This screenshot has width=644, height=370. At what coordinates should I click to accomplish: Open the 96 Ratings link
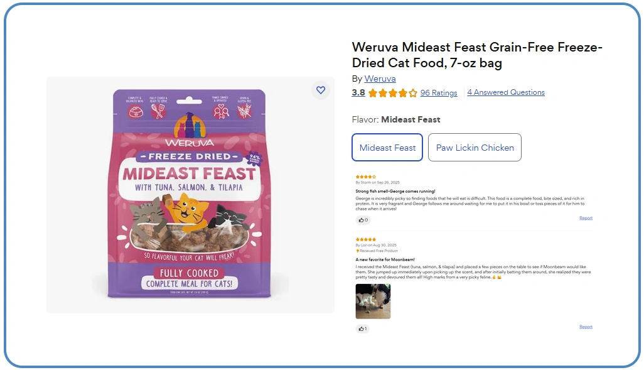click(x=439, y=93)
